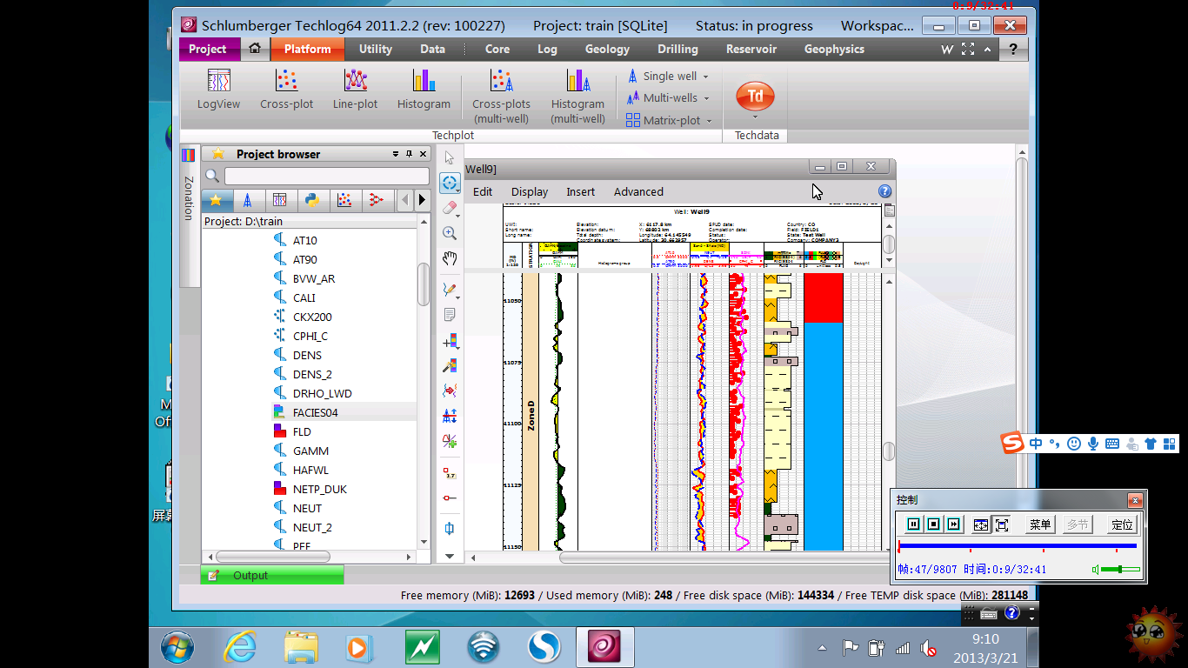The width and height of the screenshot is (1188, 668).
Task: Open Project browser options menu arrow
Action: pyautogui.click(x=396, y=154)
